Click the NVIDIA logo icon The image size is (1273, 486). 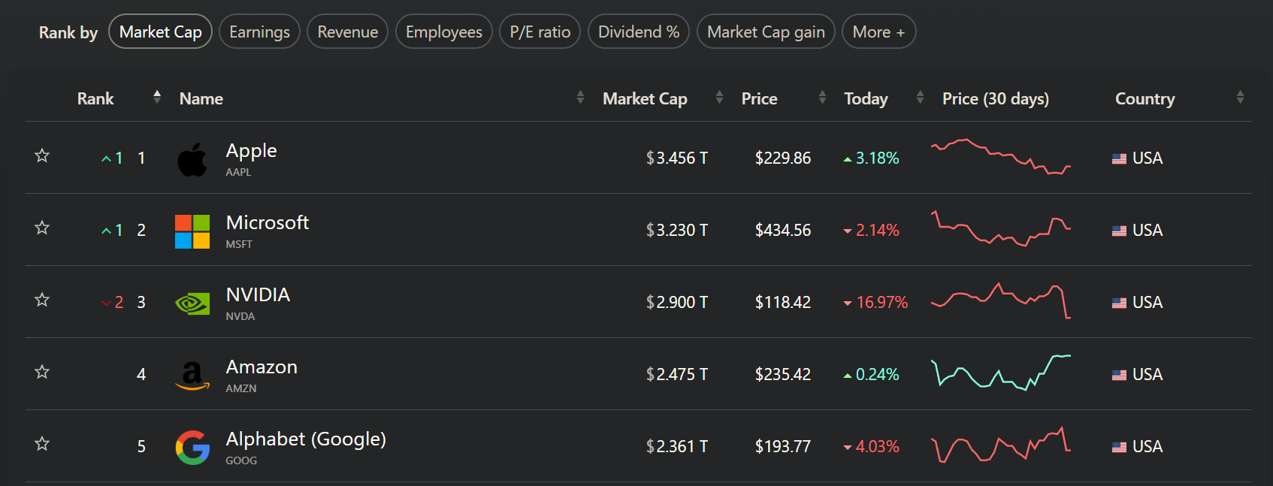pyautogui.click(x=192, y=303)
